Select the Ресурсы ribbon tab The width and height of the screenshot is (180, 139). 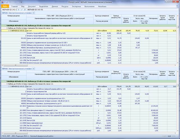pos(65,6)
